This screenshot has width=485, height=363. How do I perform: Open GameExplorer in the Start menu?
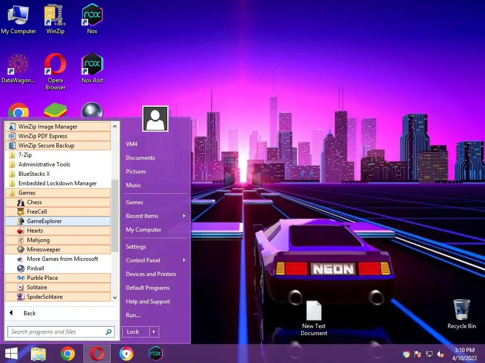click(x=58, y=221)
